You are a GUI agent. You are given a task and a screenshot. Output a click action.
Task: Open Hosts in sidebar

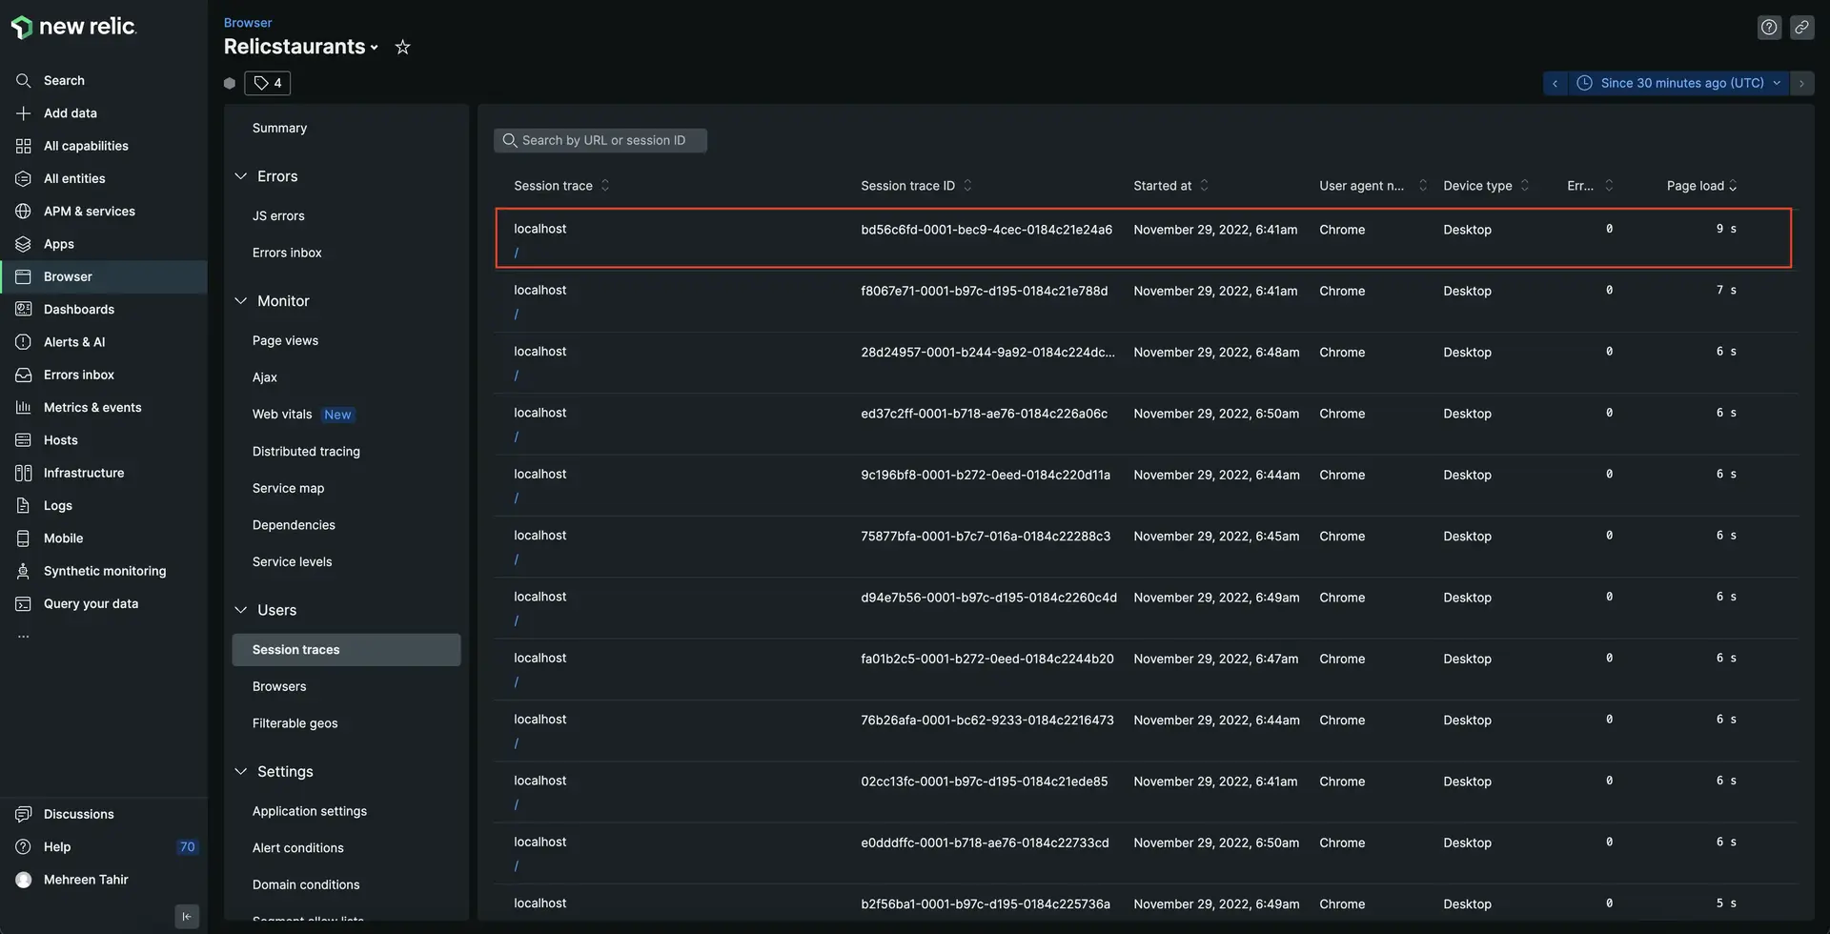60,440
